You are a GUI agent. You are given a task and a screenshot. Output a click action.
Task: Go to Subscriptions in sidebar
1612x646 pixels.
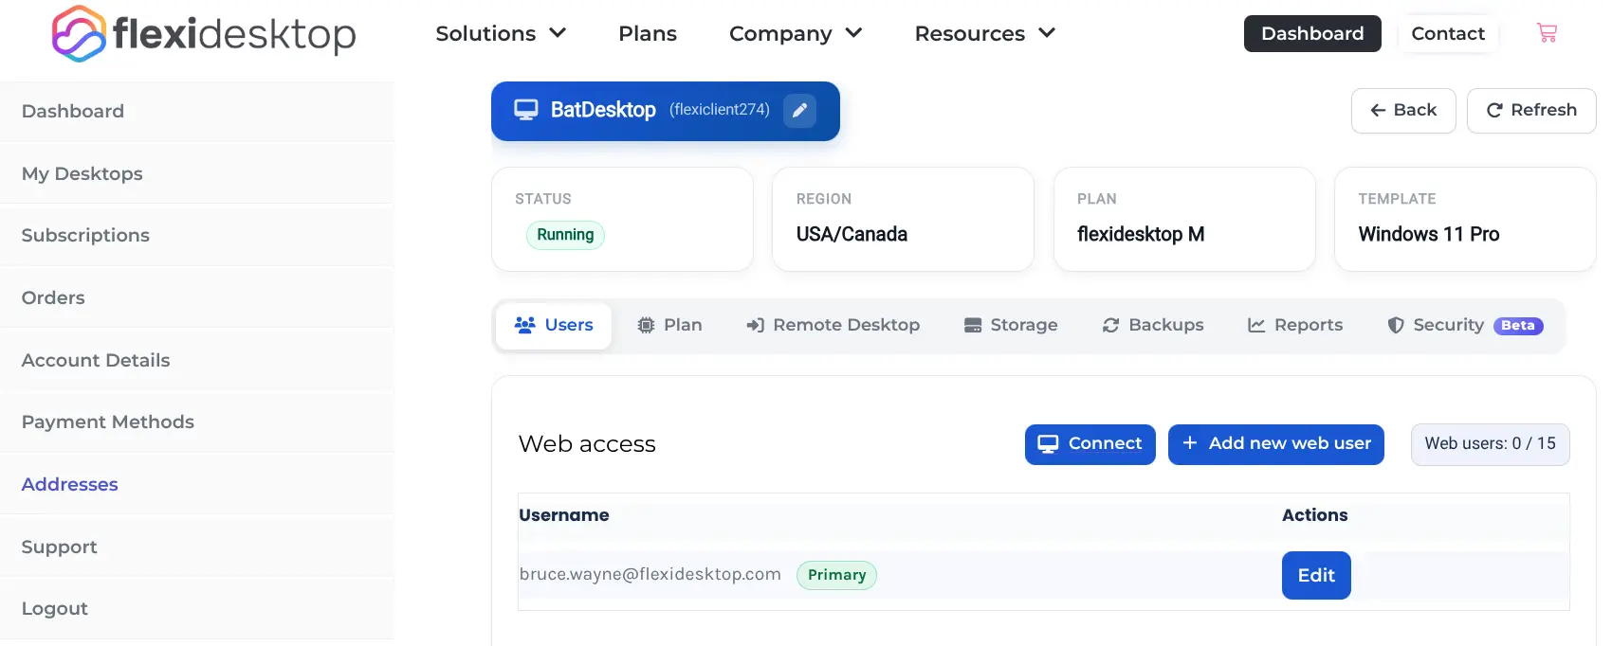tap(197, 235)
